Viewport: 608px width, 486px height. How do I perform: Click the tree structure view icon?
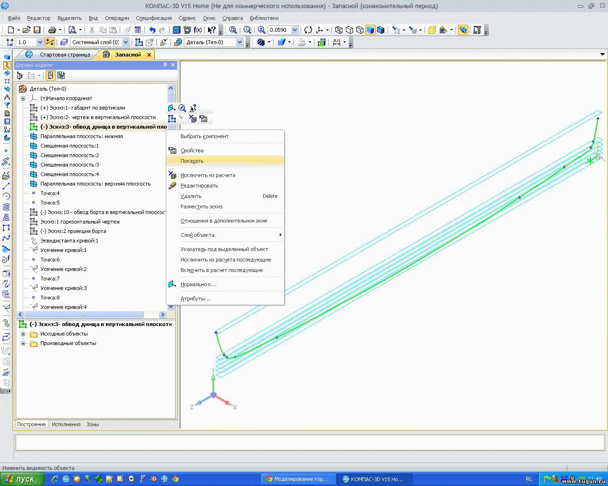tap(20, 75)
